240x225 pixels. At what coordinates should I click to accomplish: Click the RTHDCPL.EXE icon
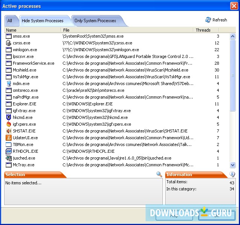(x=9, y=151)
